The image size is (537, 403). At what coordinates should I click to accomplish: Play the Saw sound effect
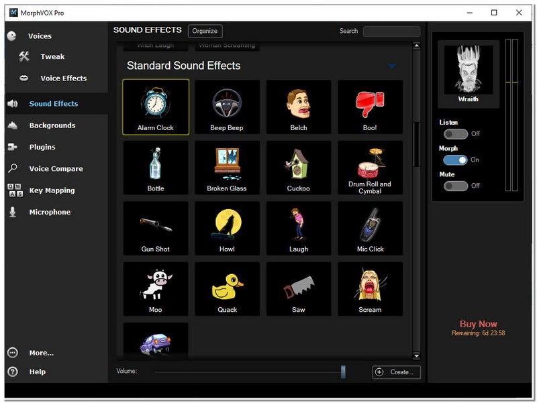click(299, 289)
